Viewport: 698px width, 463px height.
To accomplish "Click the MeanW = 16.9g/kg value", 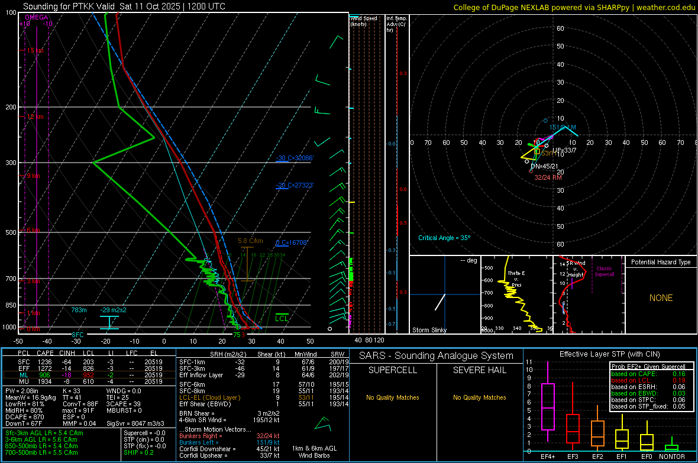I will [31, 397].
